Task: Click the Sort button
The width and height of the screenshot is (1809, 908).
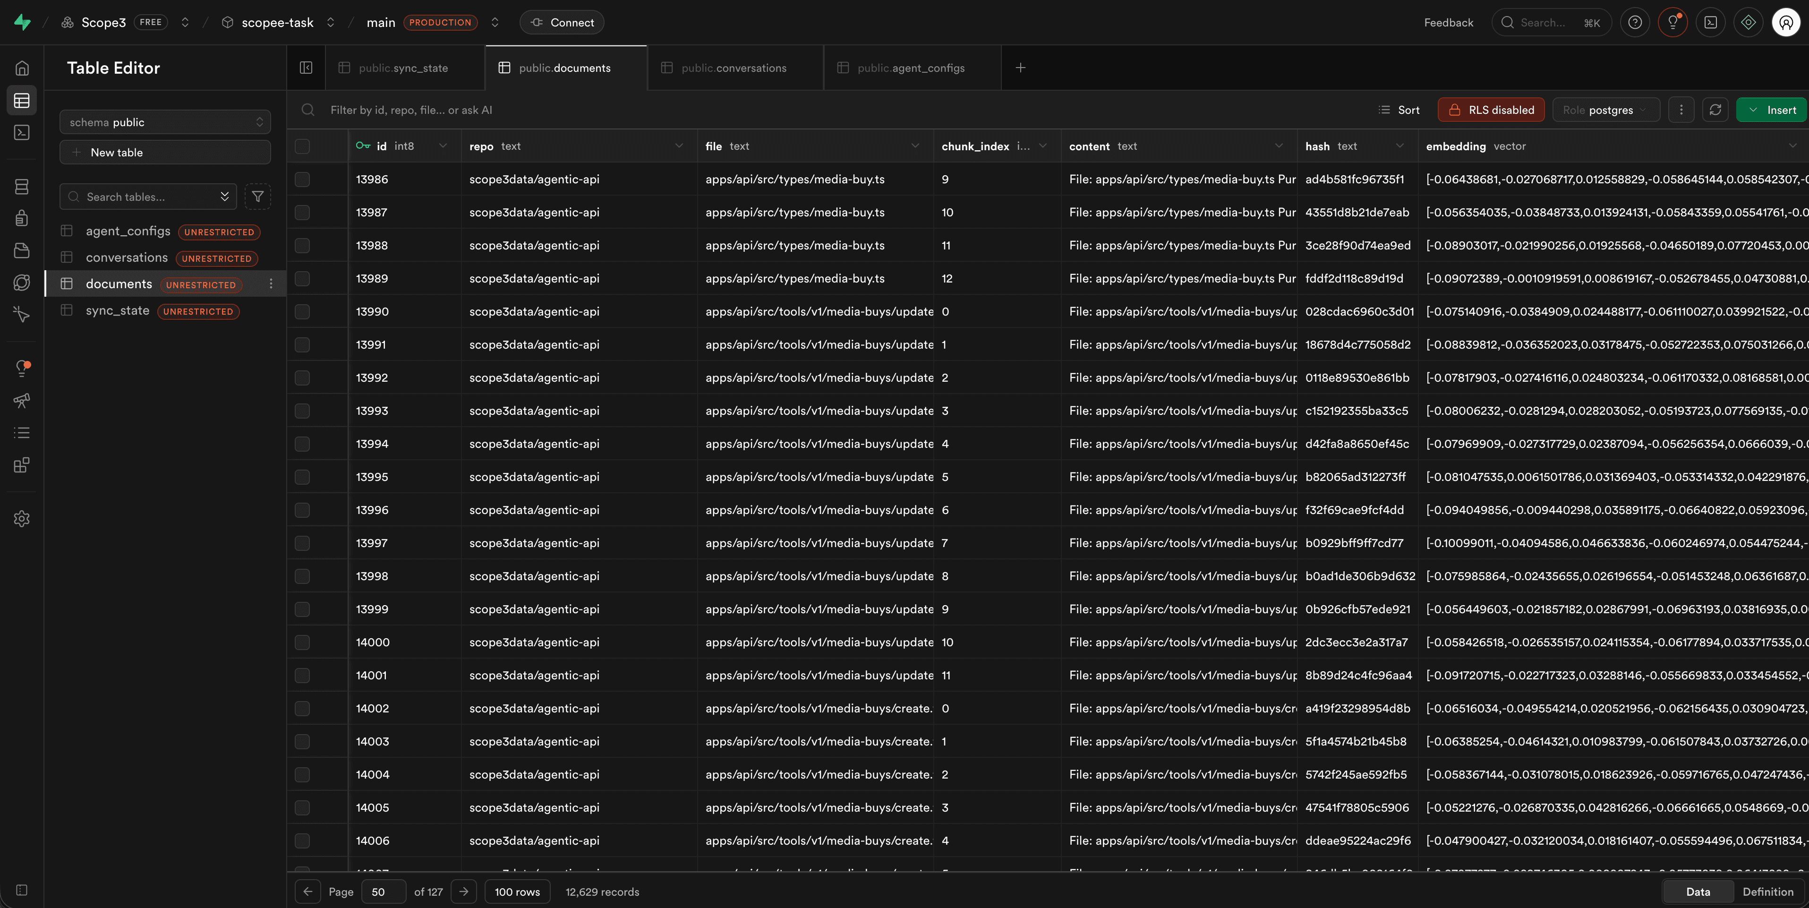Action: click(x=1399, y=110)
